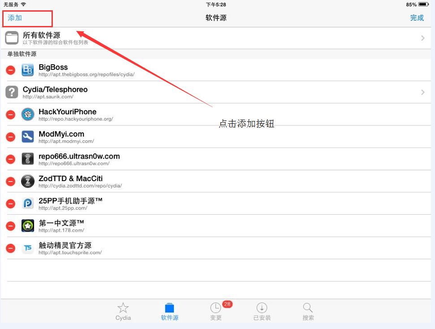
Task: Select the 25PP手机助手源 title
Action: (70, 201)
